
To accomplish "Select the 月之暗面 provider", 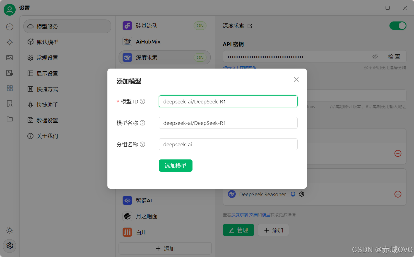I will coord(165,216).
